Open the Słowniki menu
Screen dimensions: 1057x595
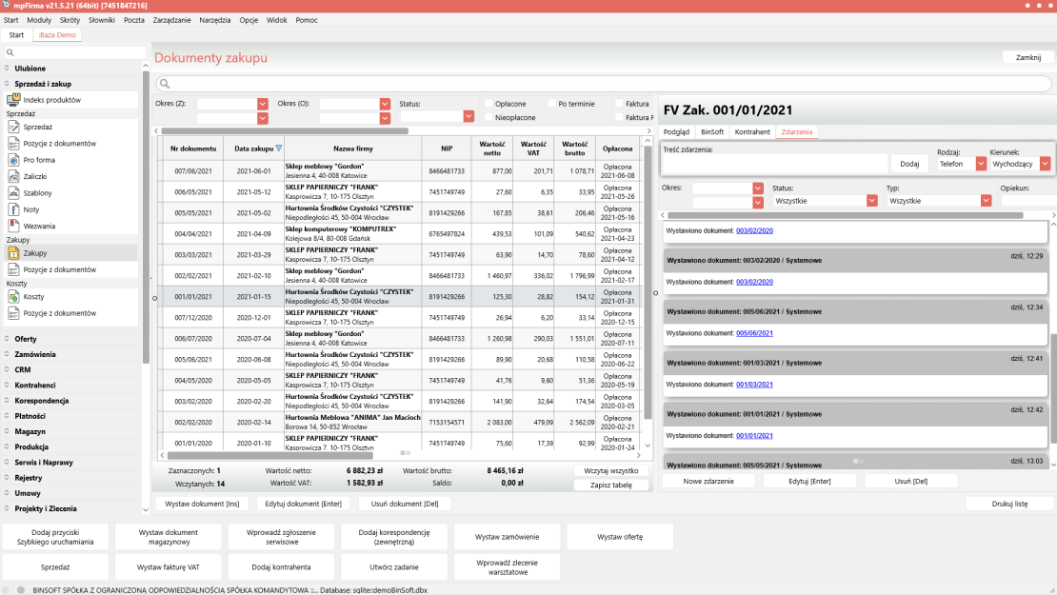click(x=102, y=20)
